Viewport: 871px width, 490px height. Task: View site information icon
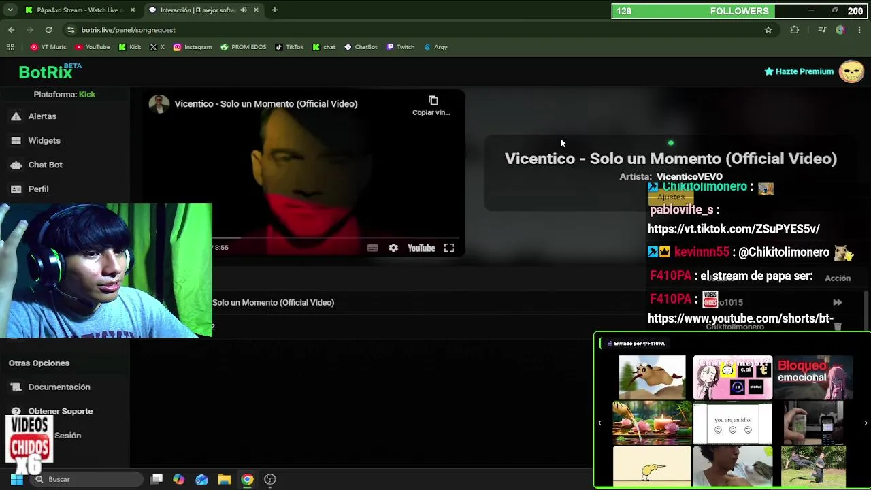71,30
